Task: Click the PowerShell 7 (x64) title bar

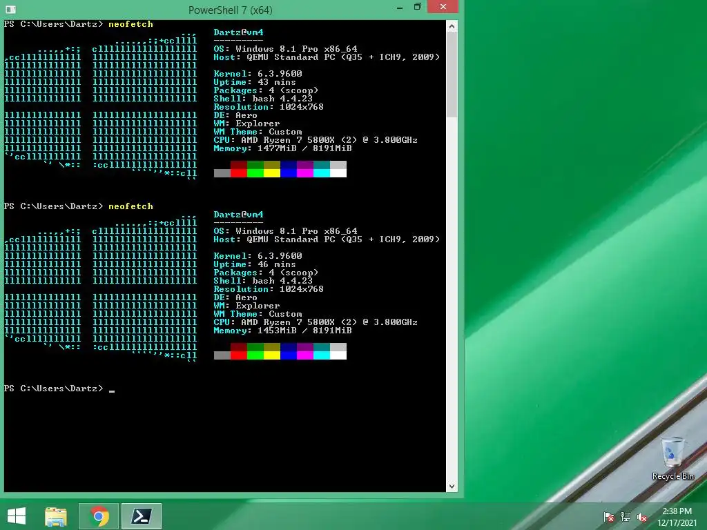Action: [x=230, y=10]
